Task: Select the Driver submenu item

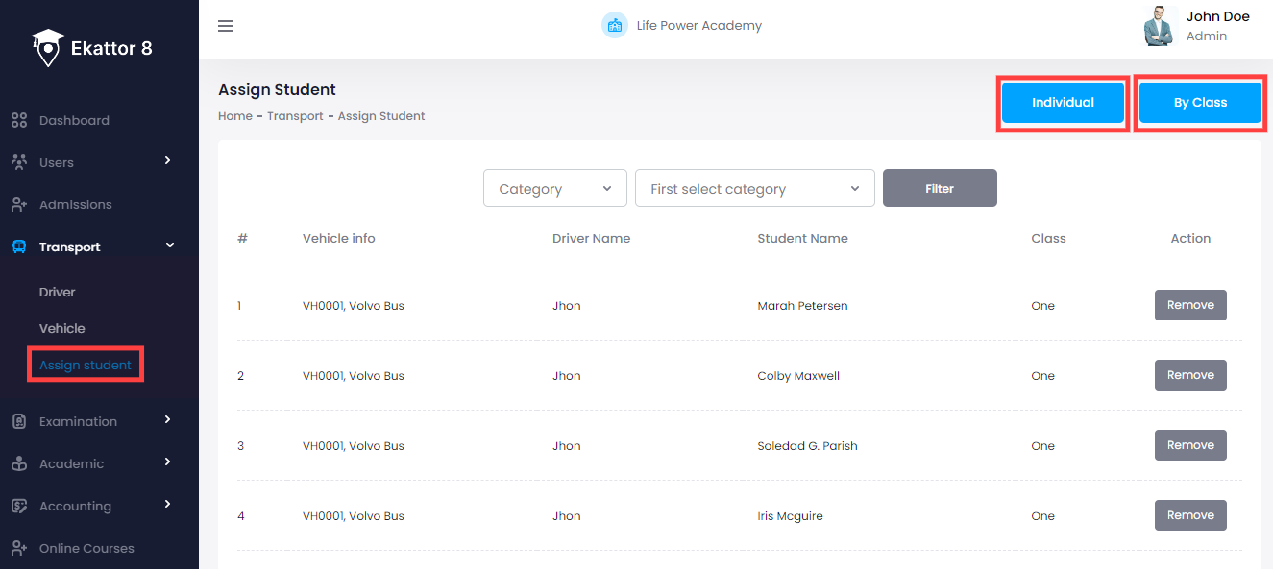Action: coord(57,292)
